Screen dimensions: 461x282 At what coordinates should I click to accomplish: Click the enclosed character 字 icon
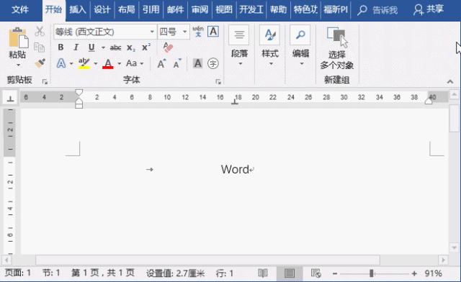[213, 63]
